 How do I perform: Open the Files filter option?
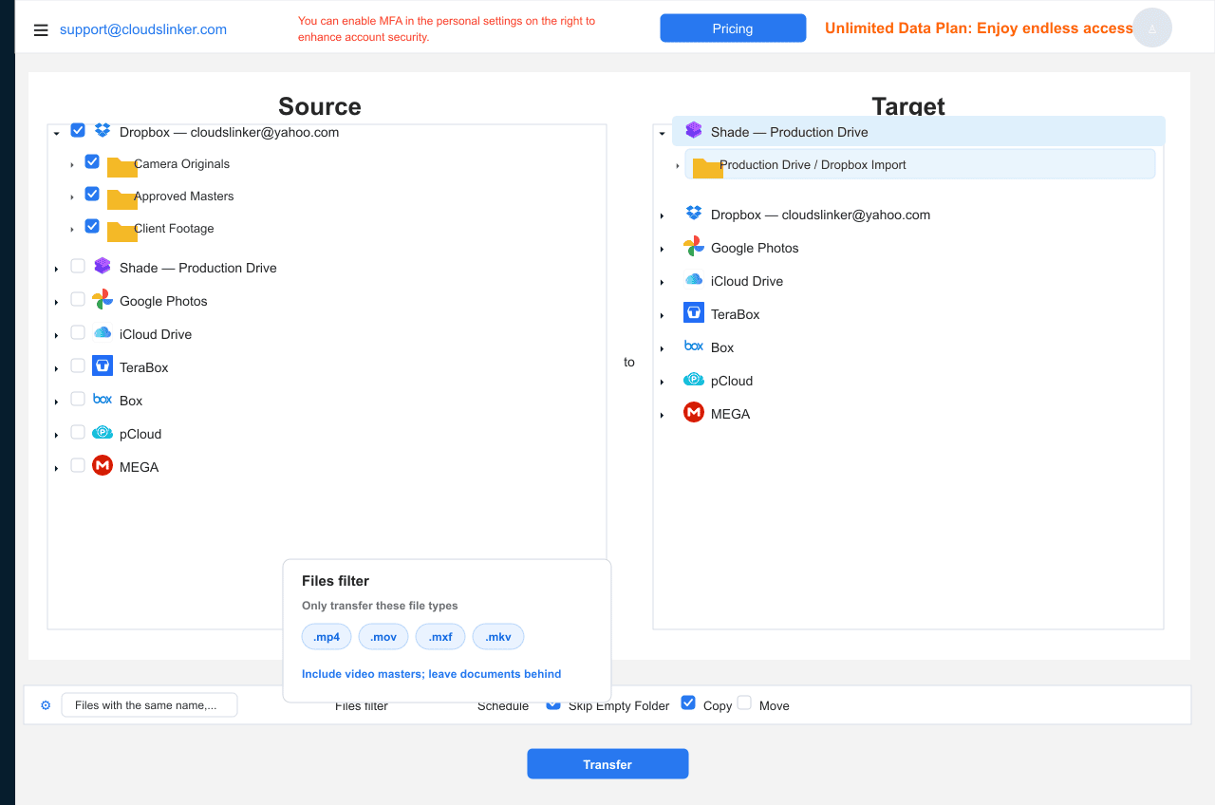(362, 706)
